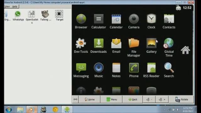The width and height of the screenshot is (201, 113).
Task: Open the Messaging app
Action: 81,70
